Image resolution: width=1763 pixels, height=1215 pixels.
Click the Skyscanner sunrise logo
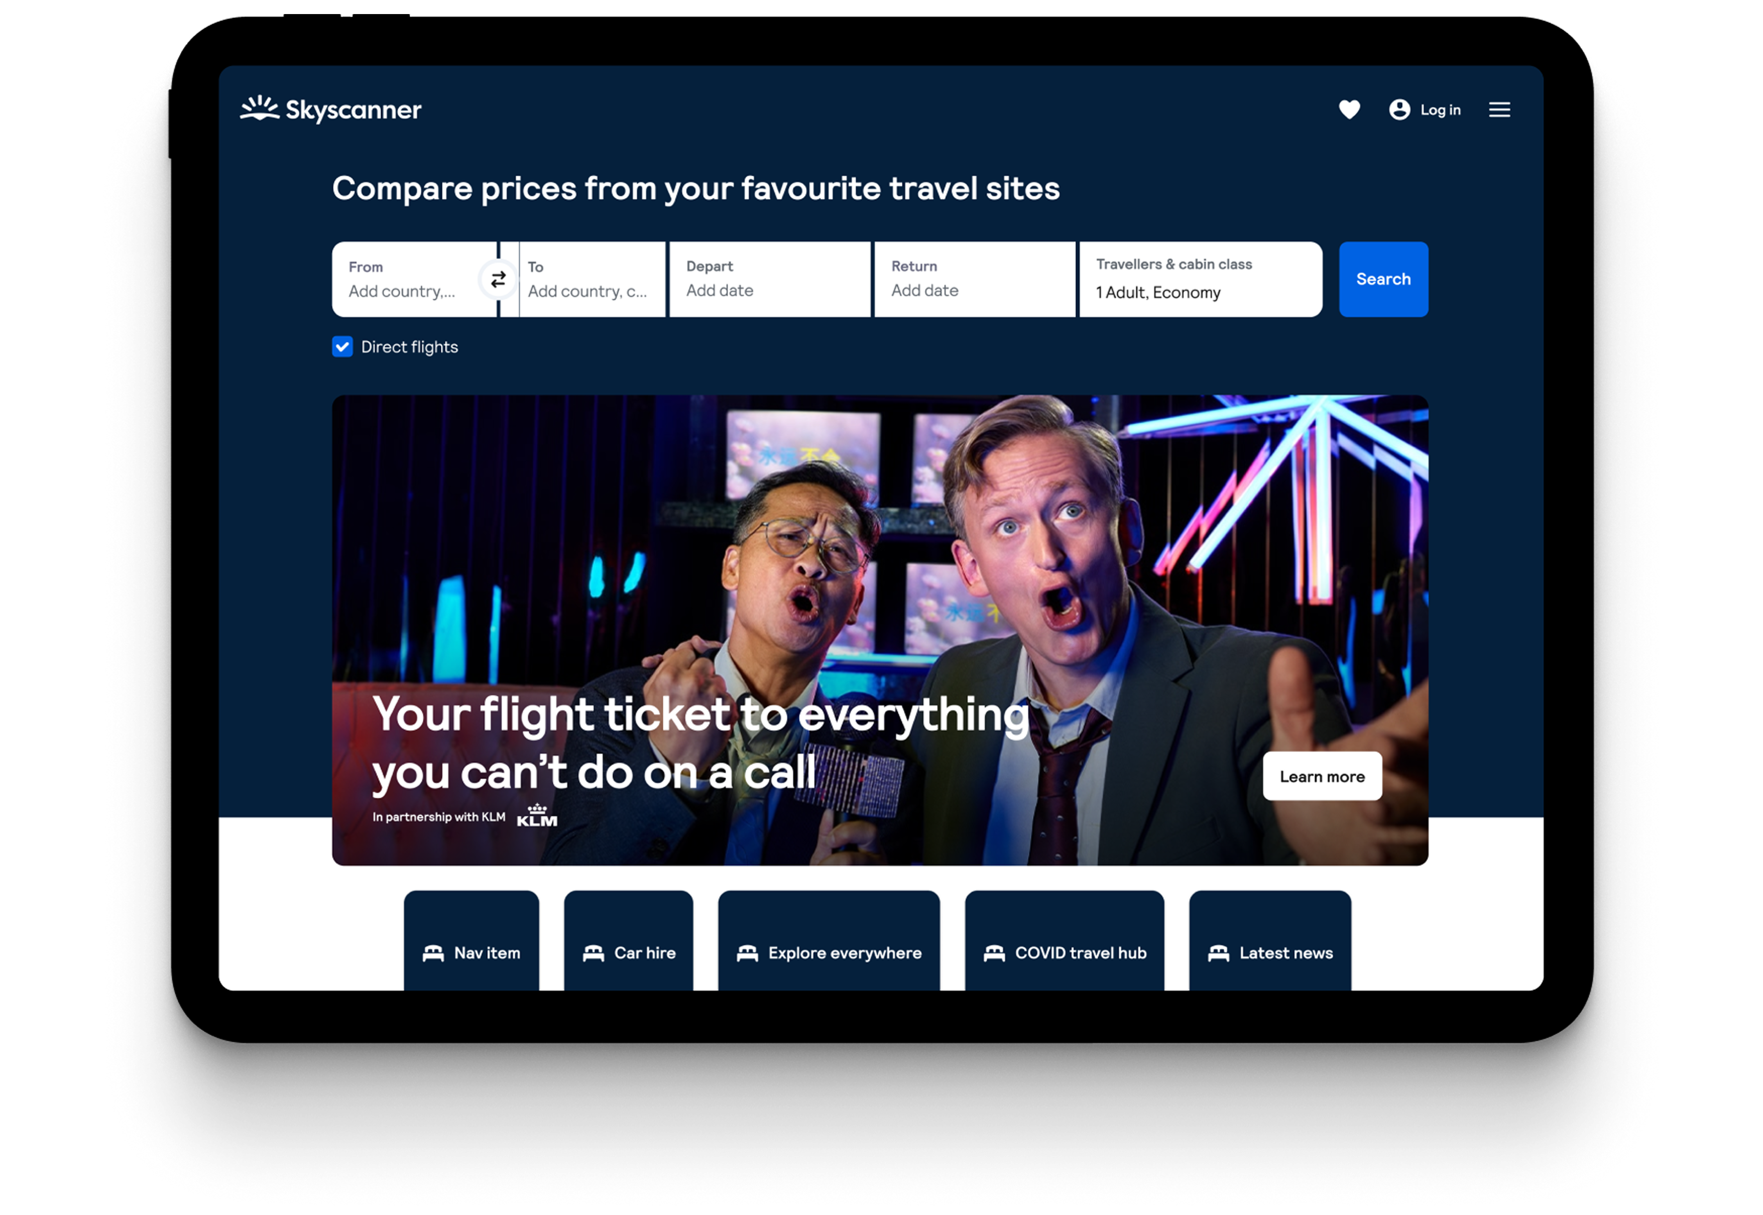pyautogui.click(x=260, y=109)
